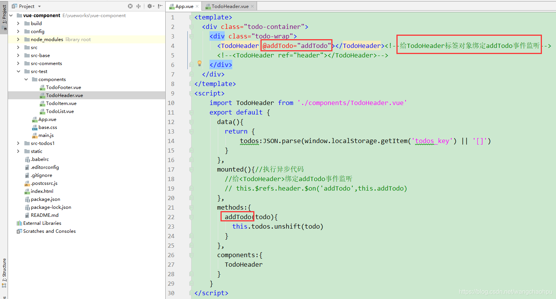Click the yellow lightbulb intention icon
The height and width of the screenshot is (299, 556).
point(199,63)
